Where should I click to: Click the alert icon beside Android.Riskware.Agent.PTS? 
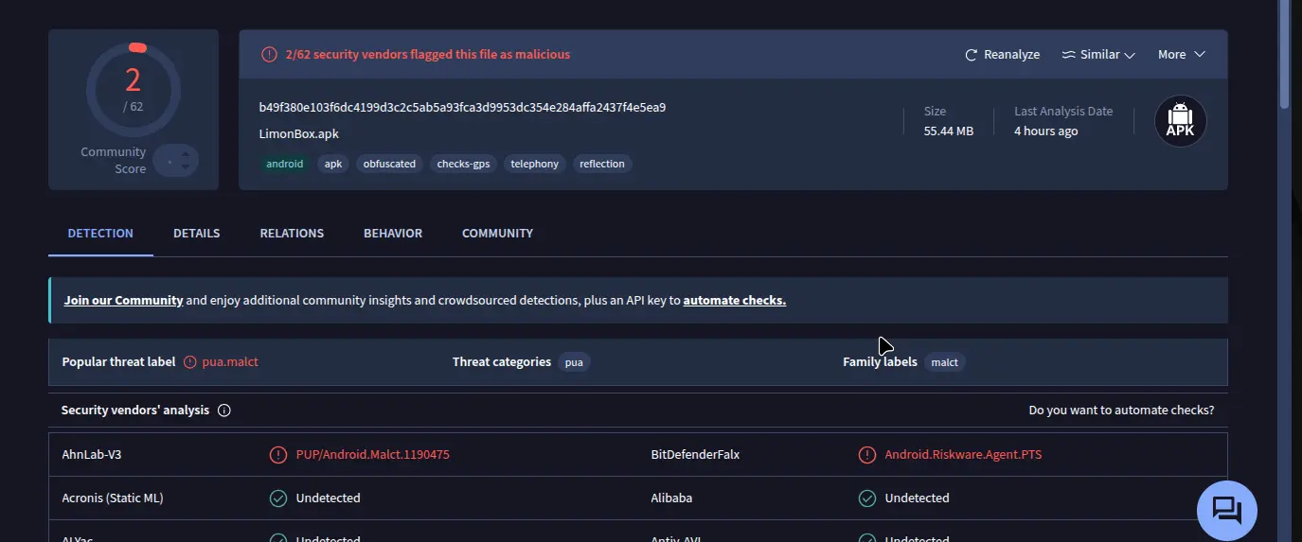867,455
